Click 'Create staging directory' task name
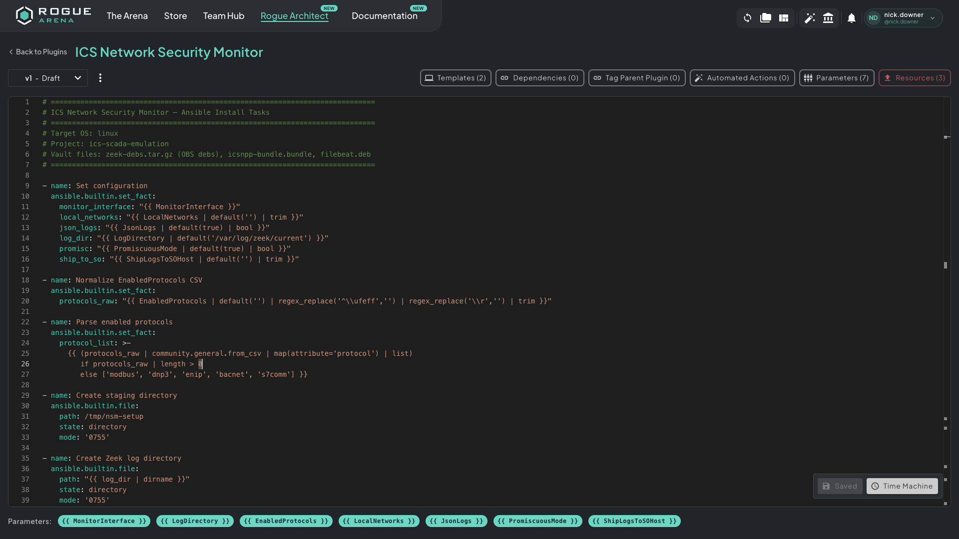This screenshot has height=539, width=959. tap(126, 395)
